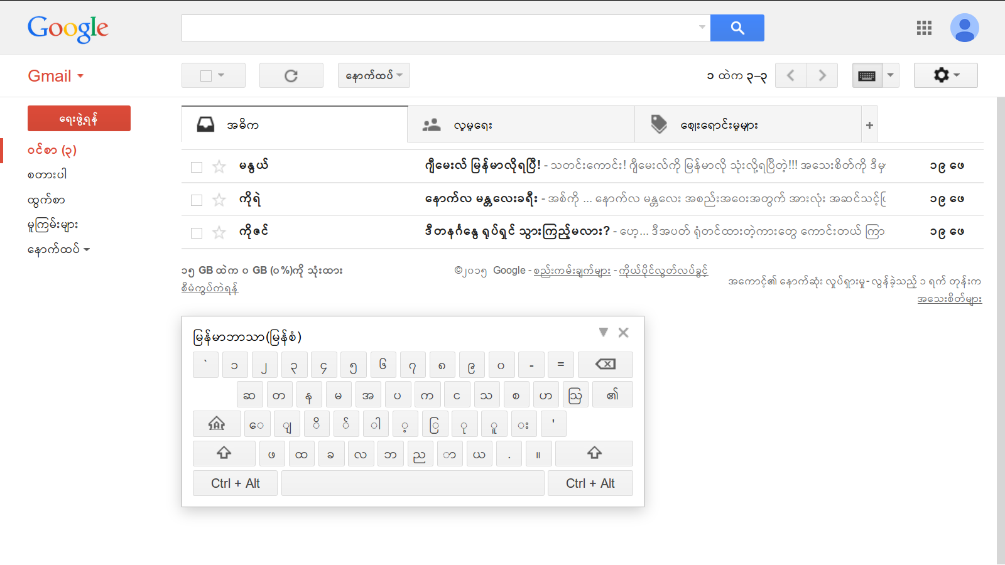1005x565 pixels.
Task: Click the left shift key on virtual keyboard
Action: point(224,453)
